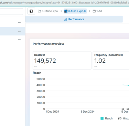This screenshot has width=129, height=126.
Task: Click the 149,572 reach value
Action: [45, 61]
